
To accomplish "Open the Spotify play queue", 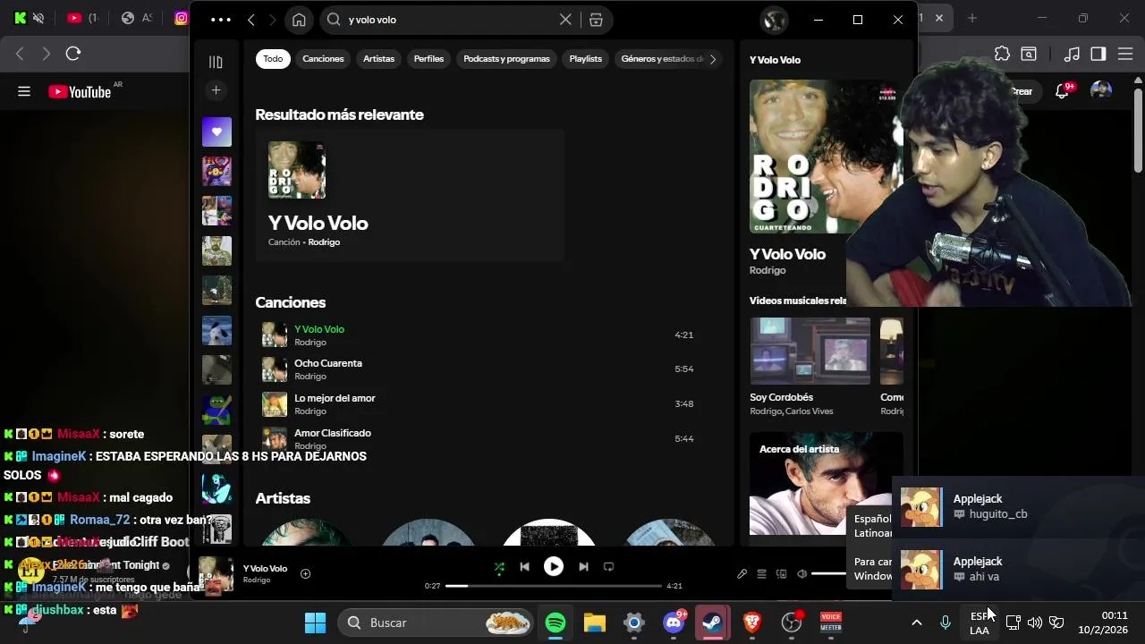I will point(761,574).
